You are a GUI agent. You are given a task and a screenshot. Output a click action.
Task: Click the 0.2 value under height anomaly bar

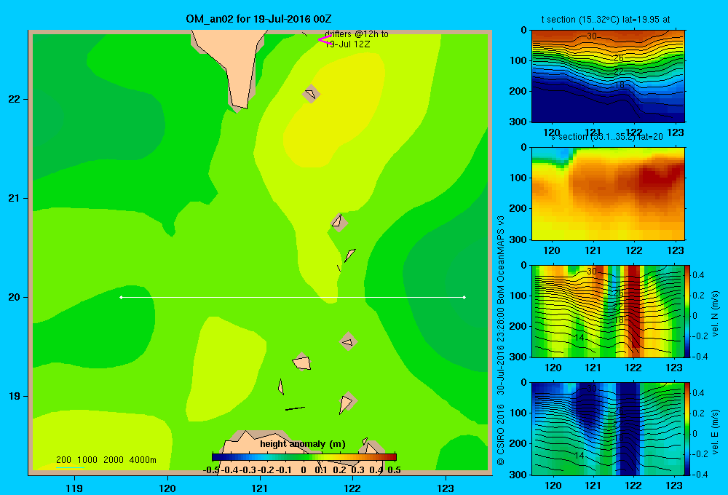click(339, 470)
